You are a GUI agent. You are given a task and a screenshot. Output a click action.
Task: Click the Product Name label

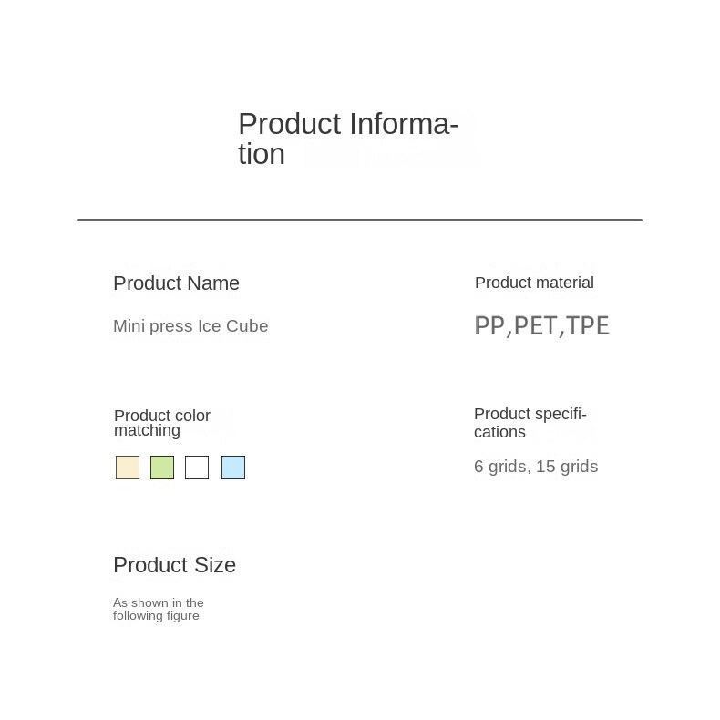click(x=176, y=283)
